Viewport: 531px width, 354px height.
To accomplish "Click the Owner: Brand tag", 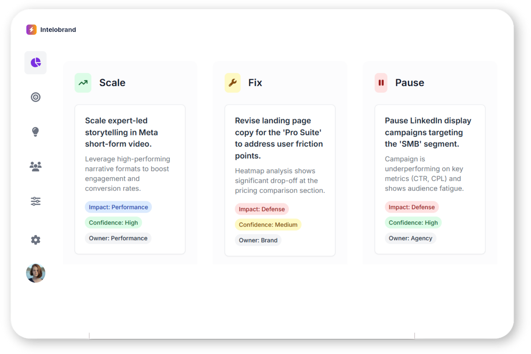I will pyautogui.click(x=258, y=240).
